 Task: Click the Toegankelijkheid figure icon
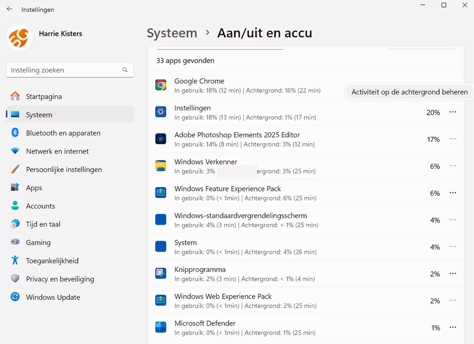15,260
